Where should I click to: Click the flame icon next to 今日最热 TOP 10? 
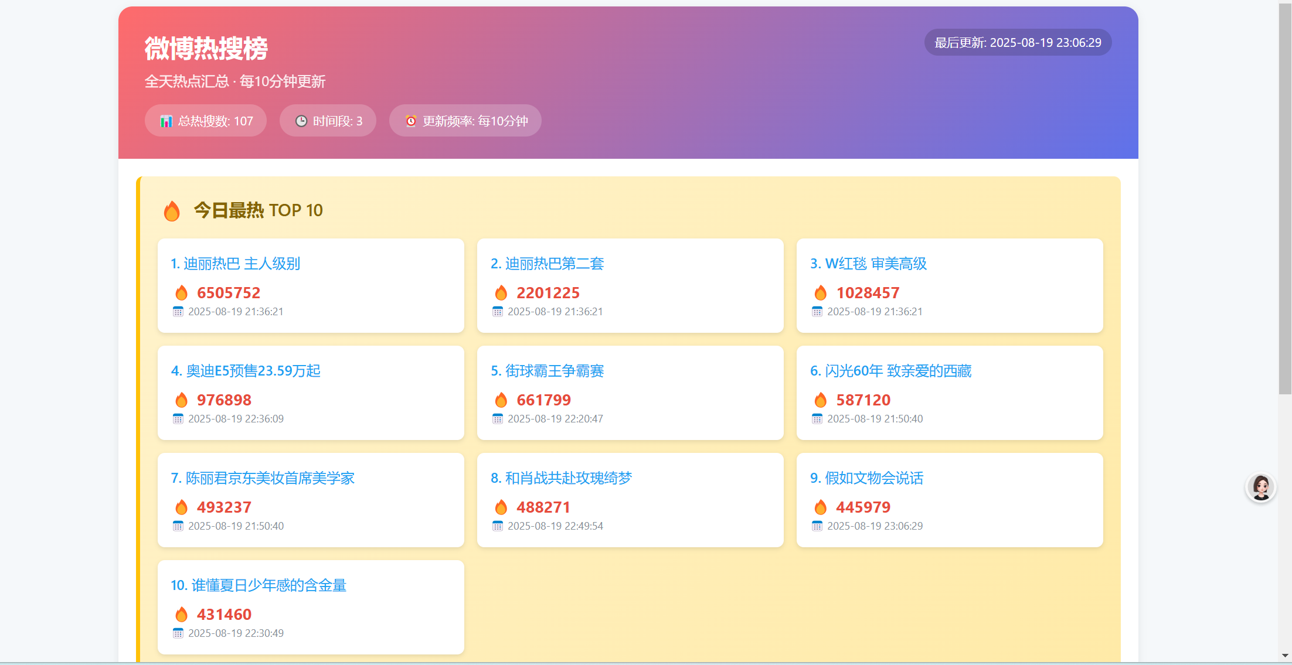pos(172,211)
